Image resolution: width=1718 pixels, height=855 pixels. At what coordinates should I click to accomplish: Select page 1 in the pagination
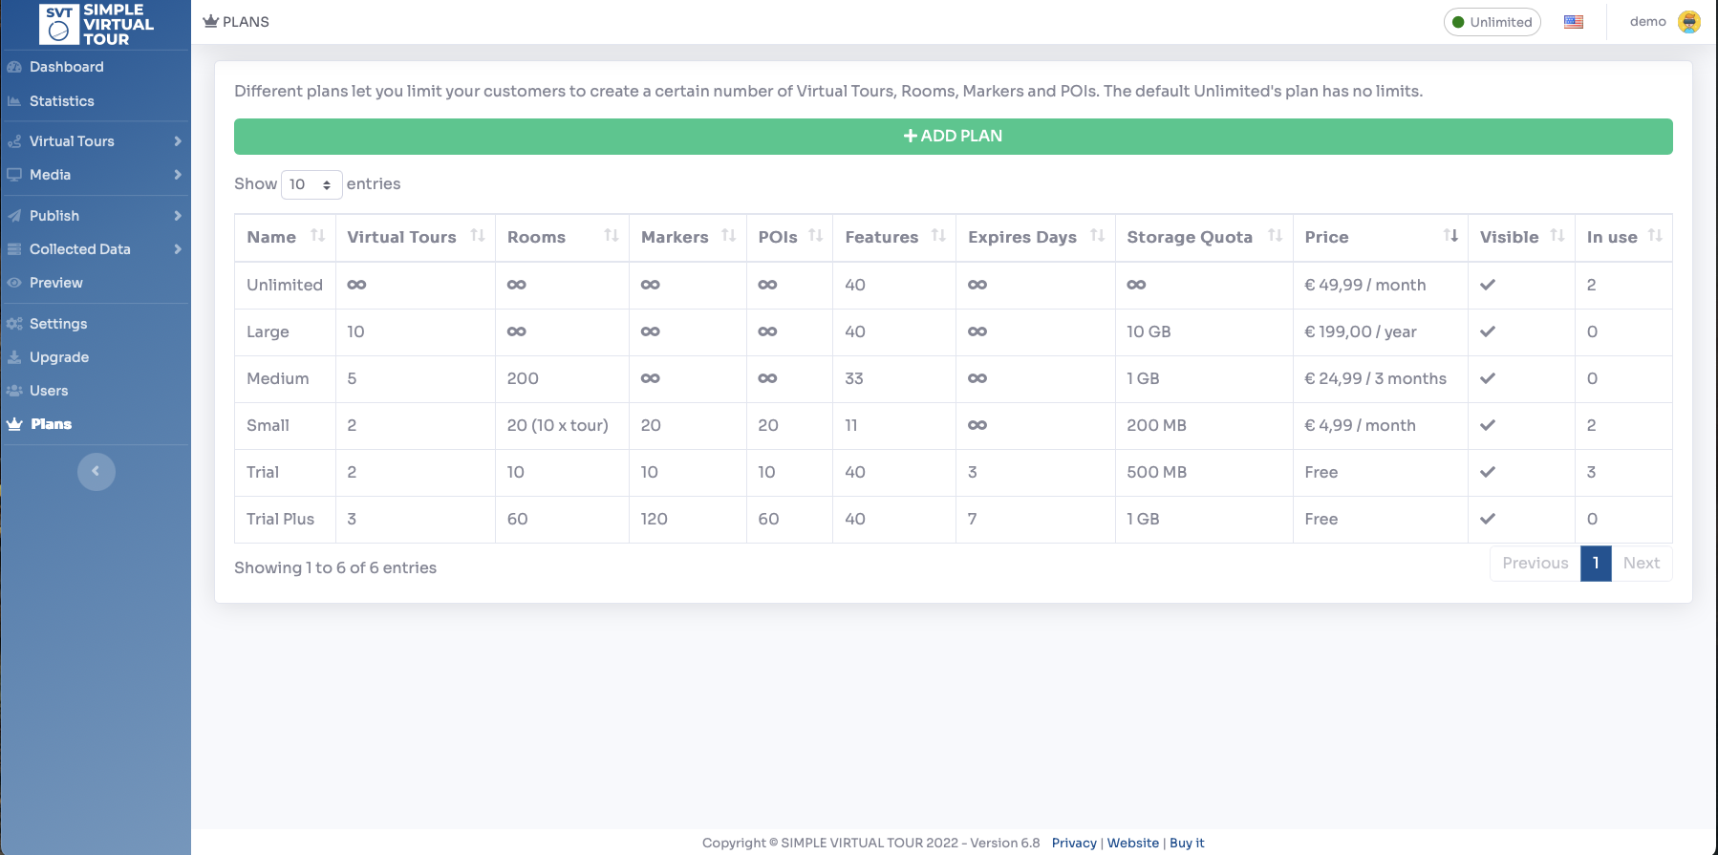(x=1596, y=564)
